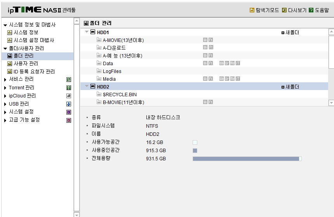Click the 다시보기 refresh icon
Screen dimensions: 334x217
[284, 10]
